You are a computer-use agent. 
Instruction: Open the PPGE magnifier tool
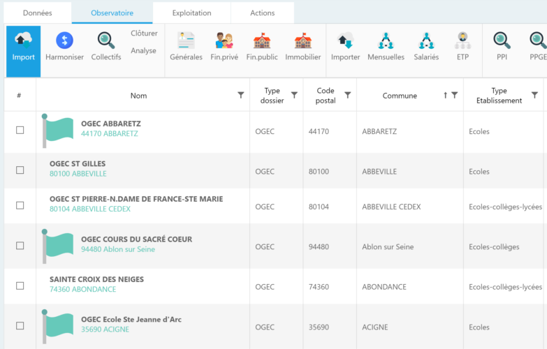pyautogui.click(x=539, y=46)
